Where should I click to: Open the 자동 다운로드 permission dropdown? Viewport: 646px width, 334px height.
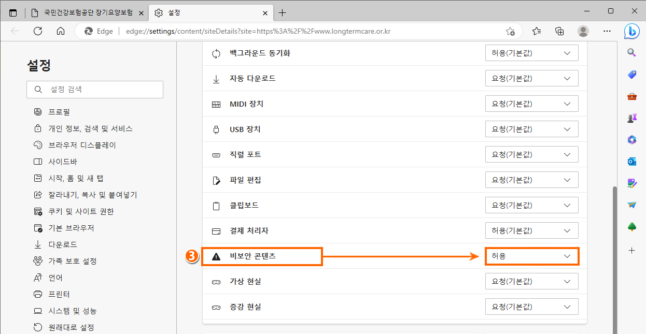click(x=531, y=79)
